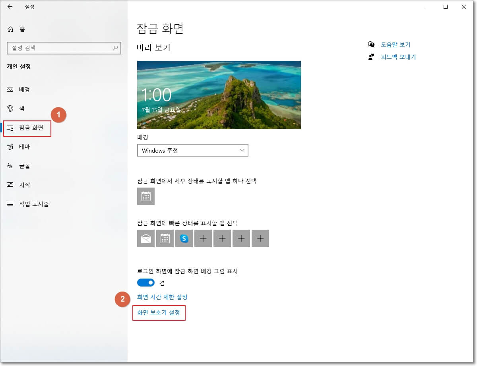Click the calendar detailed status app icon
The width and height of the screenshot is (477, 366).
click(x=146, y=196)
